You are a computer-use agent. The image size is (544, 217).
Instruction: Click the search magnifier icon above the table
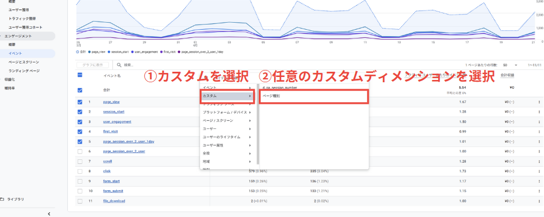pos(119,65)
